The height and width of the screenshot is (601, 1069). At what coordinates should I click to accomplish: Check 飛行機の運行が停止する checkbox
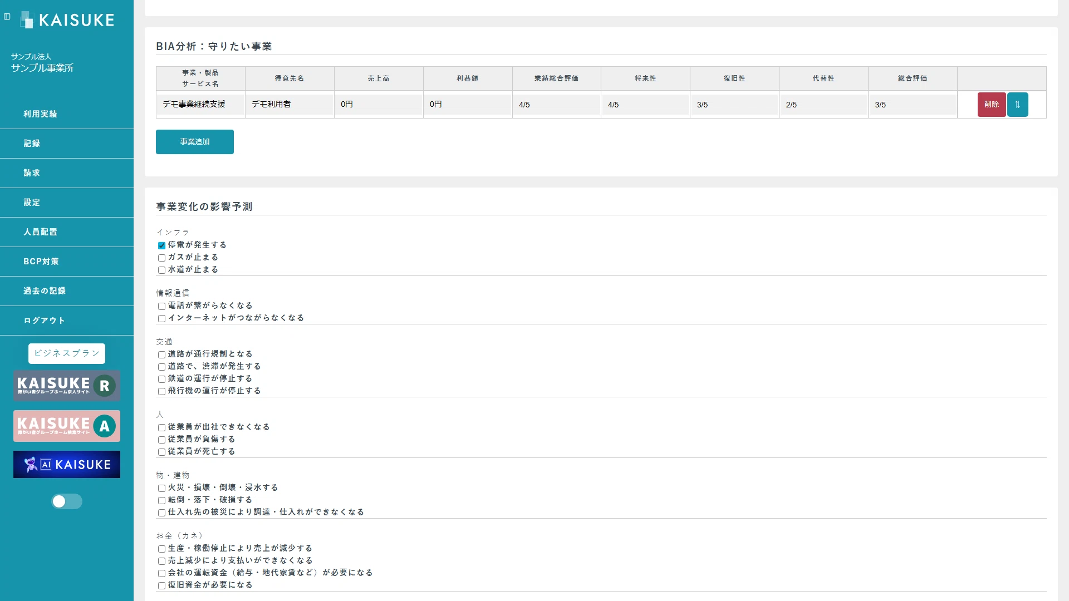pyautogui.click(x=161, y=391)
